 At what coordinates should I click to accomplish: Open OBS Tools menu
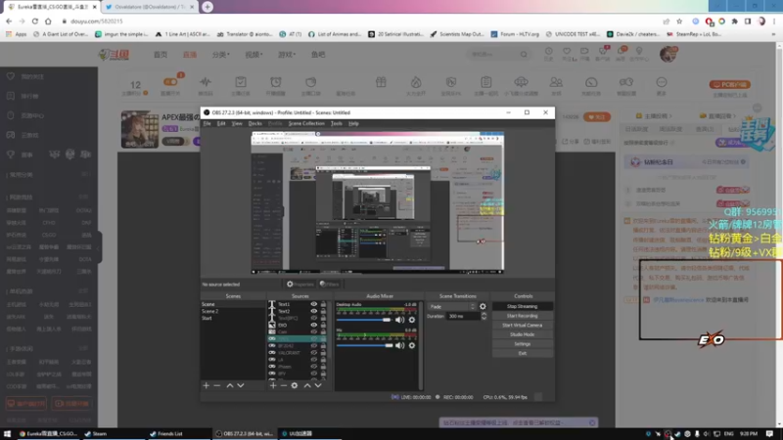pyautogui.click(x=337, y=123)
